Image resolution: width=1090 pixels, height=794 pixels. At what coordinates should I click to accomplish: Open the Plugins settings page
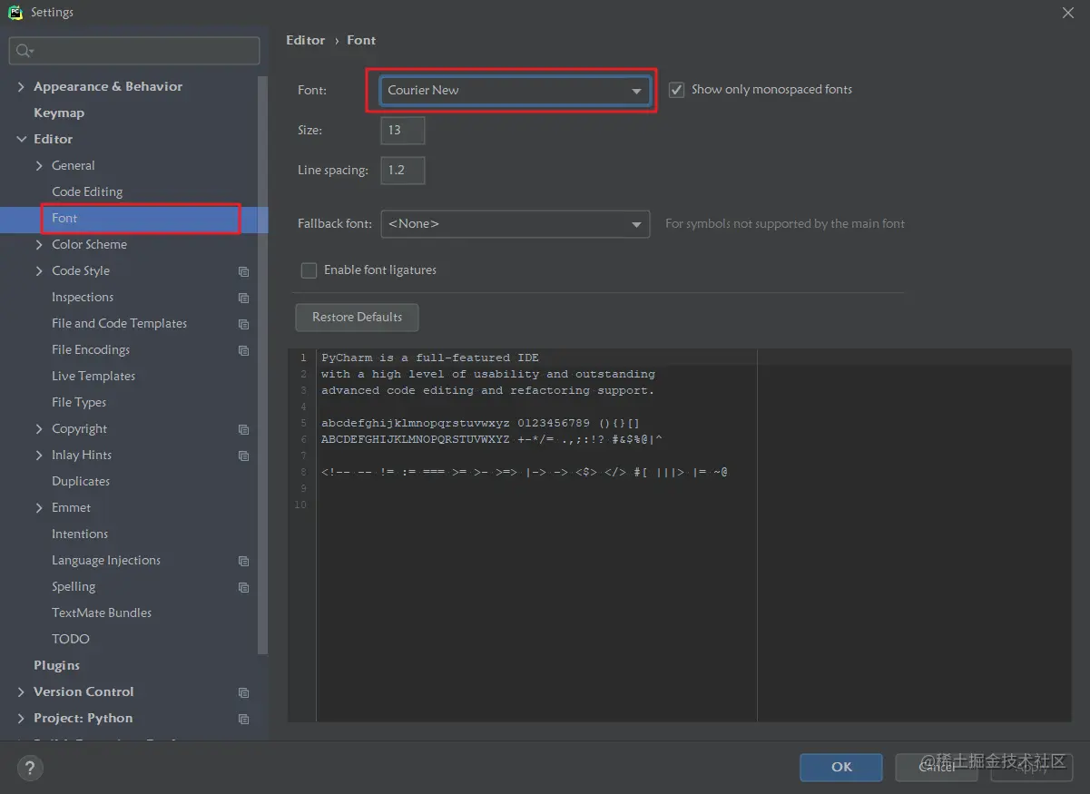pos(56,666)
